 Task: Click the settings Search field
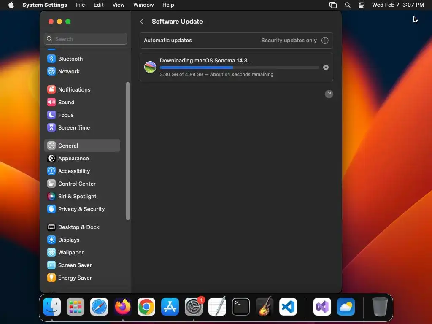(x=85, y=39)
